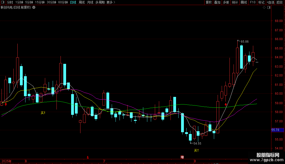The height and width of the screenshot is (164, 285).
Task: Click the 55.78 highlighted price tag
Action: pos(277,130)
